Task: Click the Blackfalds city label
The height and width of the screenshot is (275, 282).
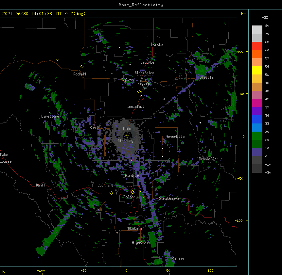Action: pyautogui.click(x=144, y=73)
